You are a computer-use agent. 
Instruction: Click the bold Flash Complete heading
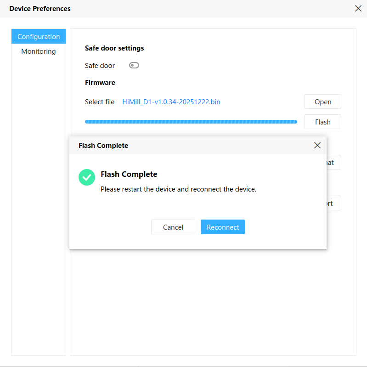click(x=129, y=174)
